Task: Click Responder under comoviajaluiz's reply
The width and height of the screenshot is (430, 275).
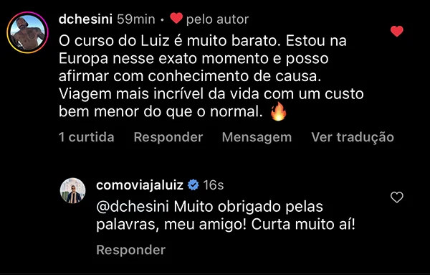Action: 131,250
